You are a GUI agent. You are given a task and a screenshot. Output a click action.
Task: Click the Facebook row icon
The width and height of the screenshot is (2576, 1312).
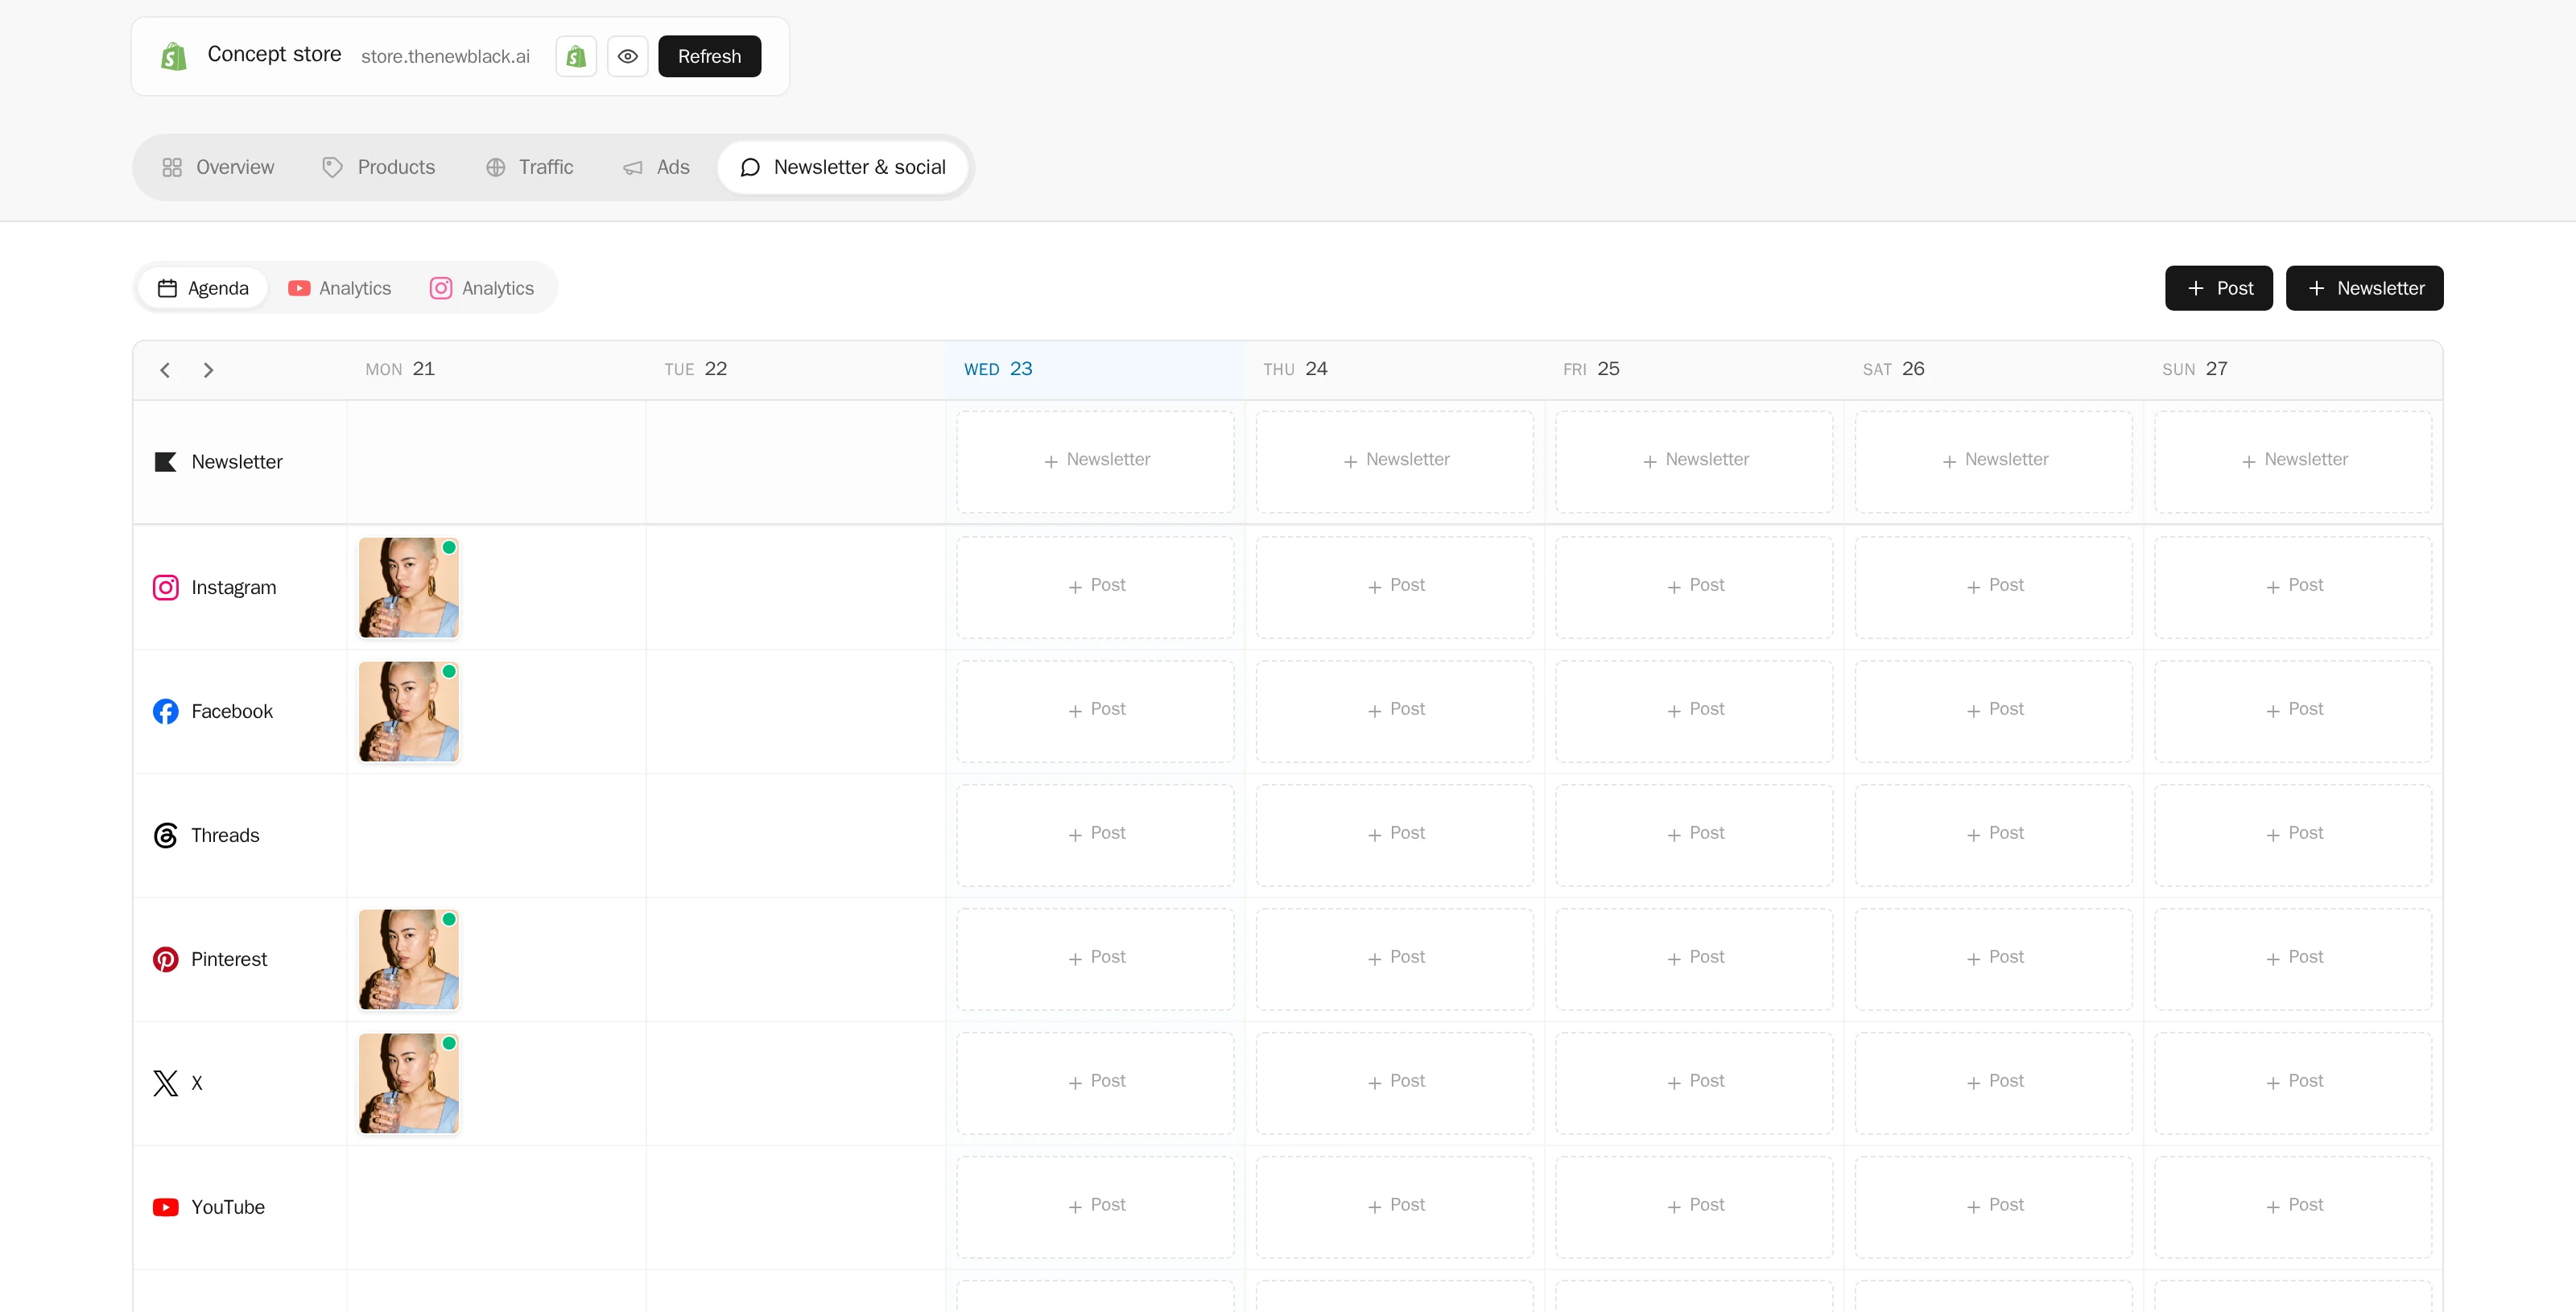pyautogui.click(x=166, y=711)
